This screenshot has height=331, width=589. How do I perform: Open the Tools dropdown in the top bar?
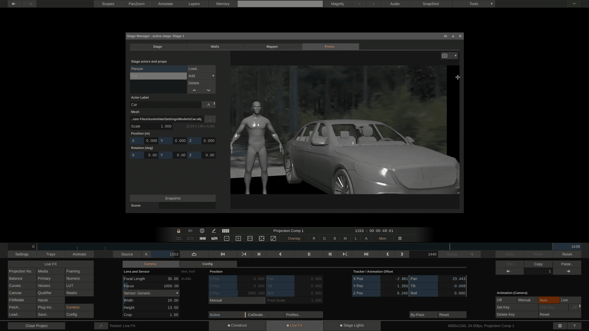tap(473, 4)
